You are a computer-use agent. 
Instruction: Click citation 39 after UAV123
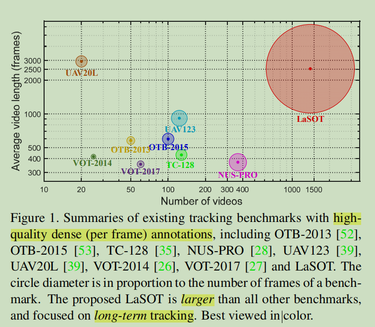tap(347, 251)
